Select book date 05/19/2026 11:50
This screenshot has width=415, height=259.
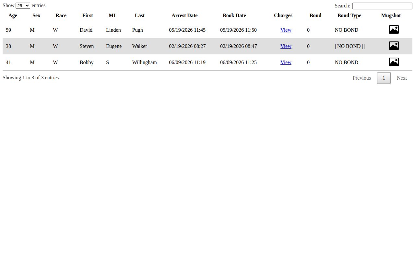click(238, 30)
